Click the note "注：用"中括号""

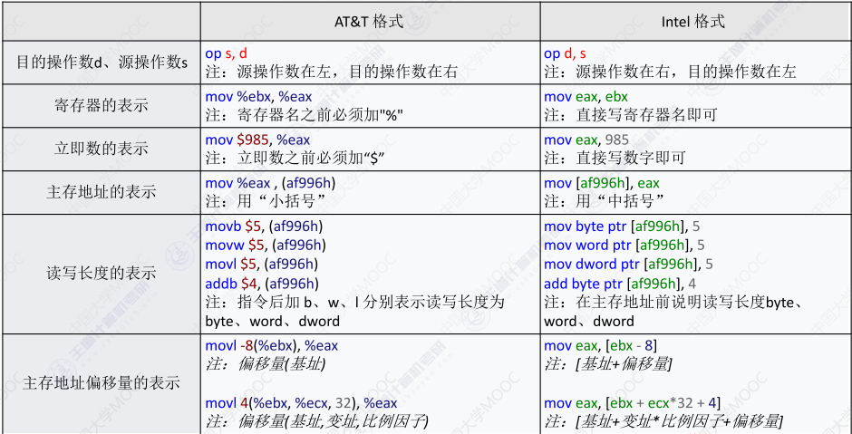tap(605, 201)
